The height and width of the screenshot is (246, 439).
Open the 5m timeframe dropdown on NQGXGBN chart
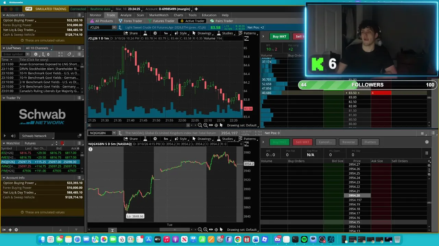[x=166, y=139]
